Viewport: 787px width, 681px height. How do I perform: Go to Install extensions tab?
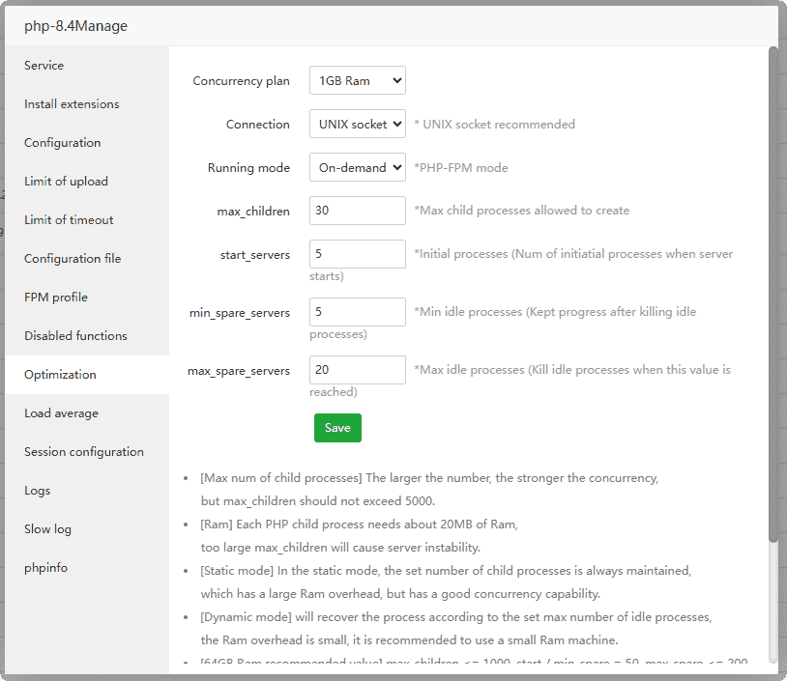click(x=72, y=104)
